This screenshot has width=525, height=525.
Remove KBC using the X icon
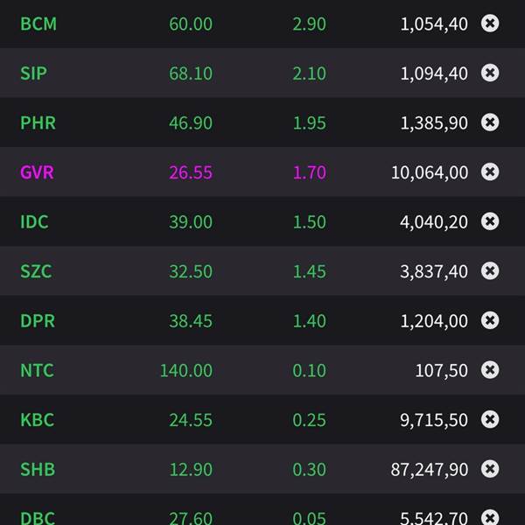(490, 419)
